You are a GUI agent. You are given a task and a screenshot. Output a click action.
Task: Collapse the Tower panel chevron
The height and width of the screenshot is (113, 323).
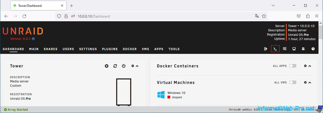(137, 66)
